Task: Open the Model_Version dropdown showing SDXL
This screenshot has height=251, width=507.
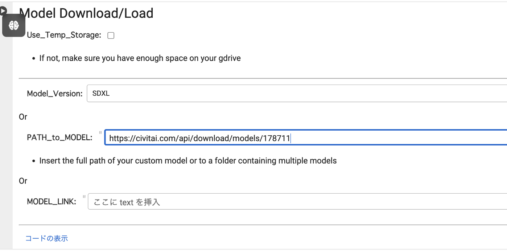Action: click(x=297, y=94)
